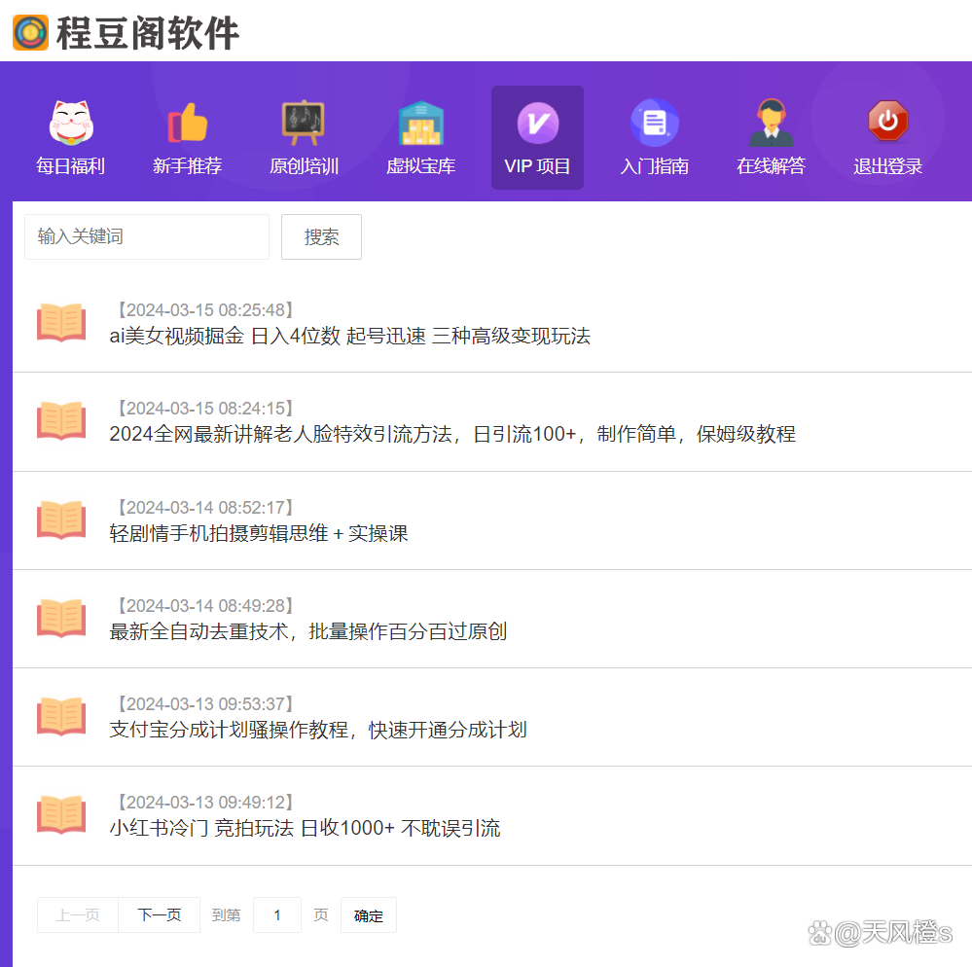Click the 虚拟宝库 treasure box icon
This screenshot has height=967, width=972.
point(420,121)
